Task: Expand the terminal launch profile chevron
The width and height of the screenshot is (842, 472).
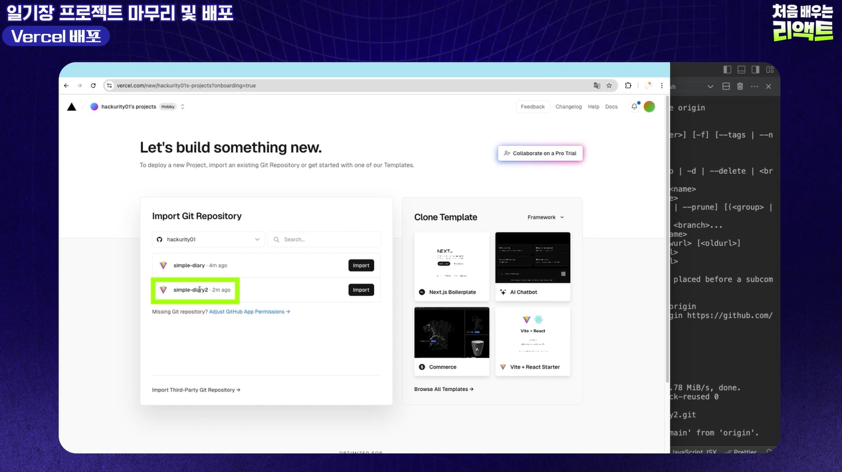Action: (x=710, y=86)
